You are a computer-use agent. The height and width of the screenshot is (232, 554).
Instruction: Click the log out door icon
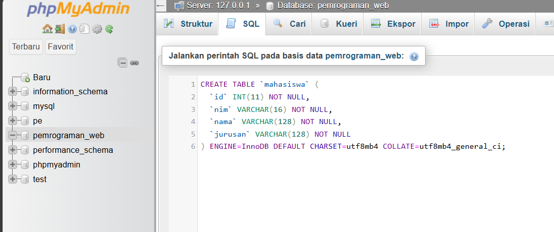[60, 29]
